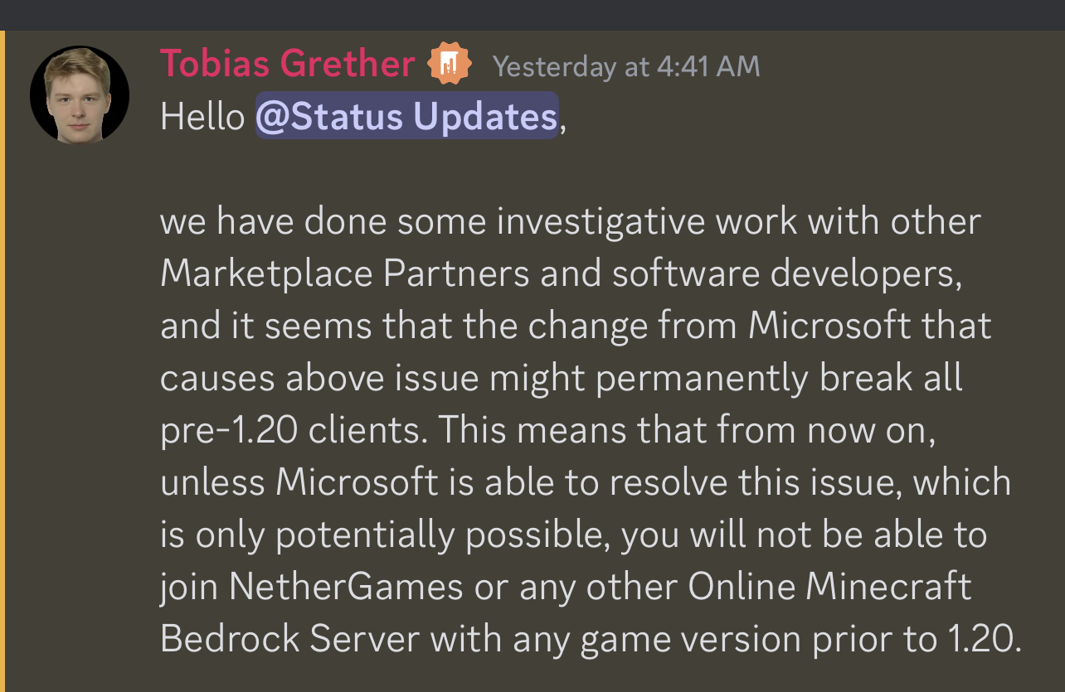1065x692 pixels.
Task: Click the word 'NetherGames' in message
Action: (346, 587)
